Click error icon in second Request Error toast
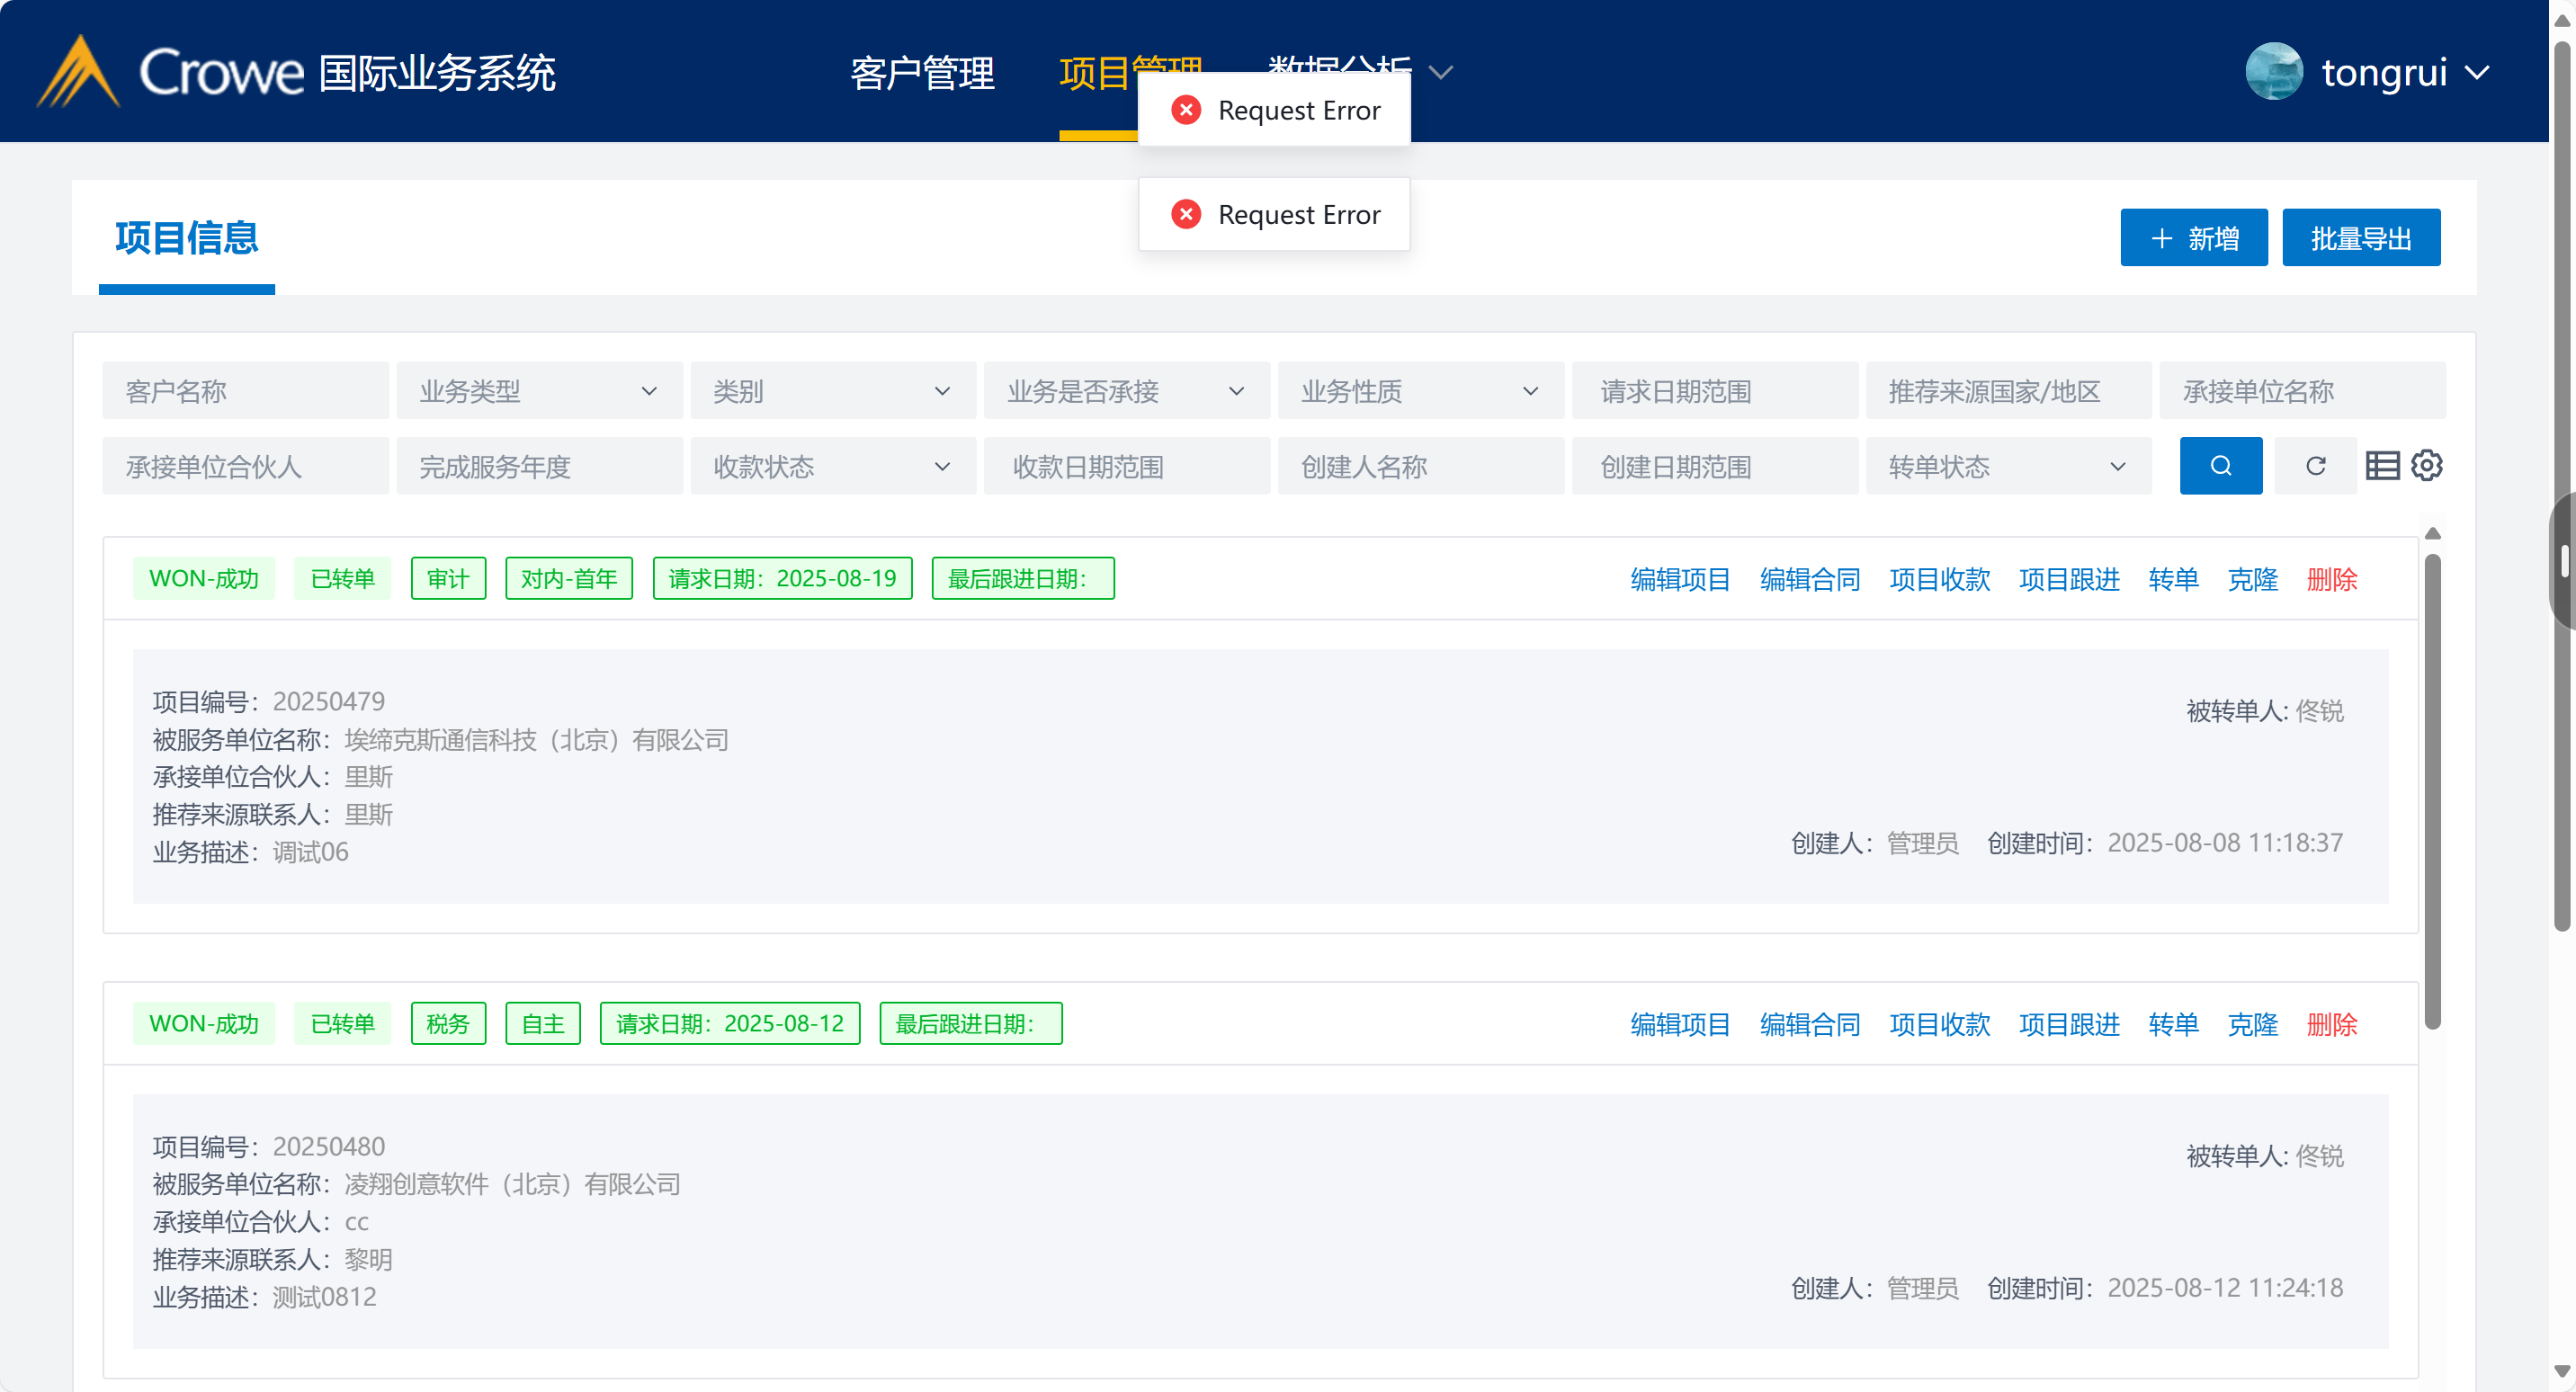Screen dimensions: 2576x1392 point(1186,214)
